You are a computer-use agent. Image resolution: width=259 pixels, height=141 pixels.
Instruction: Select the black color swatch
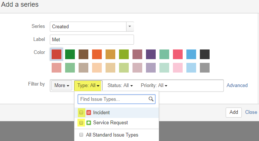pyautogui.click(x=205, y=54)
